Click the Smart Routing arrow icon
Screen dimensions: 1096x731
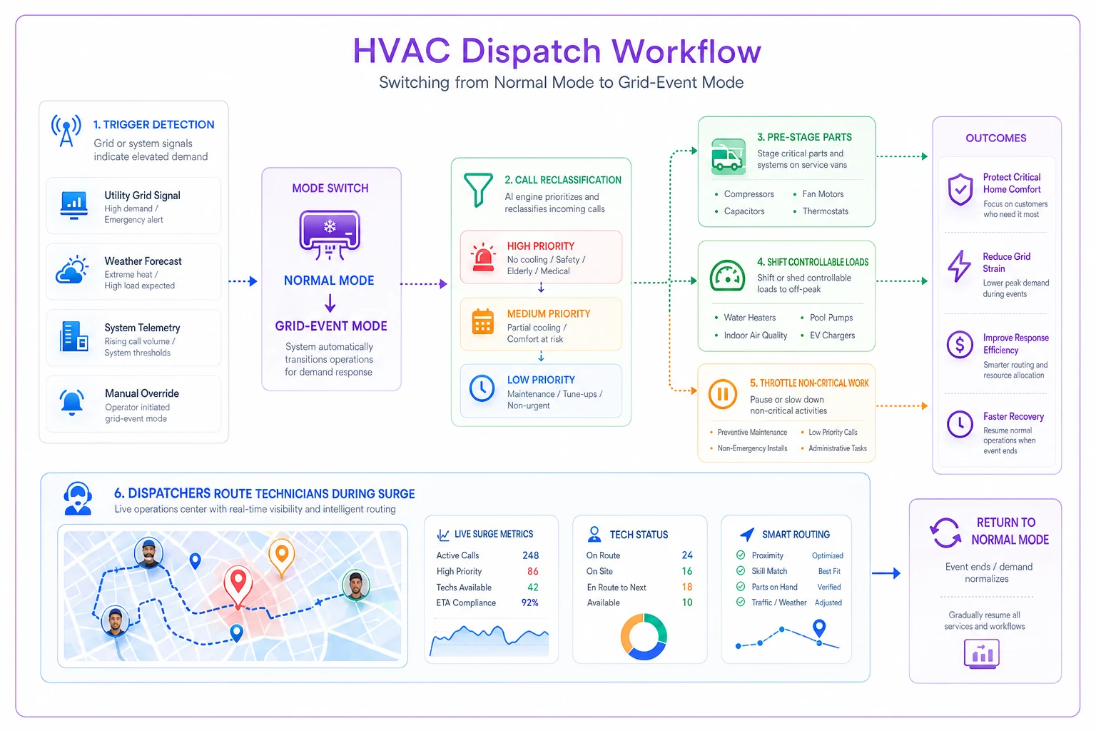tap(746, 534)
